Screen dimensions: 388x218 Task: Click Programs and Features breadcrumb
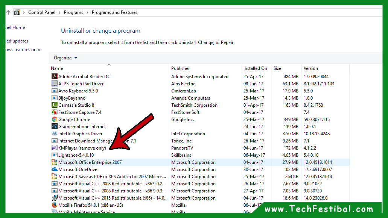coord(114,12)
